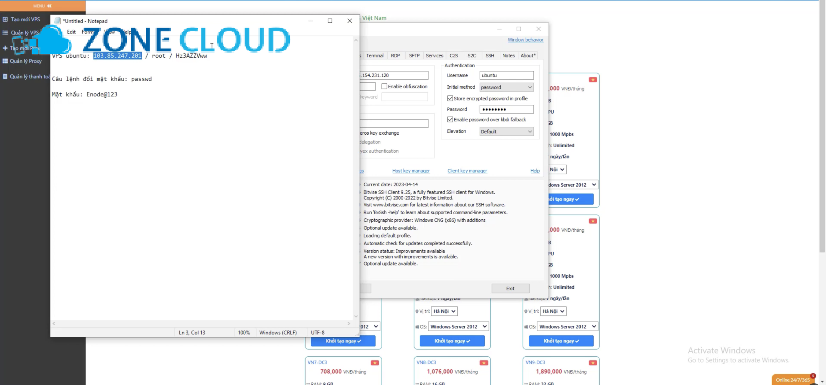Click the VN9-DC3 plan title

pyautogui.click(x=535, y=362)
